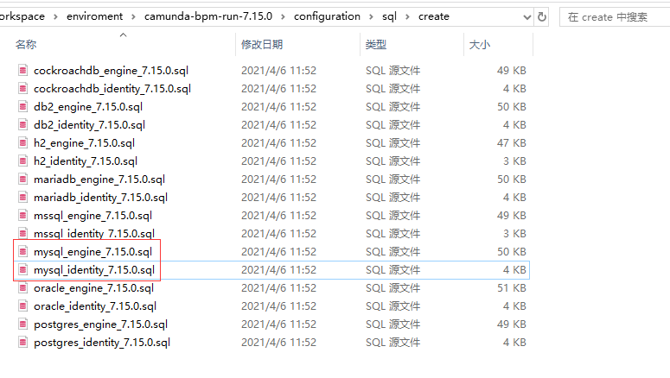Click the db2_engine_7.15.0.sql file icon

click(23, 107)
